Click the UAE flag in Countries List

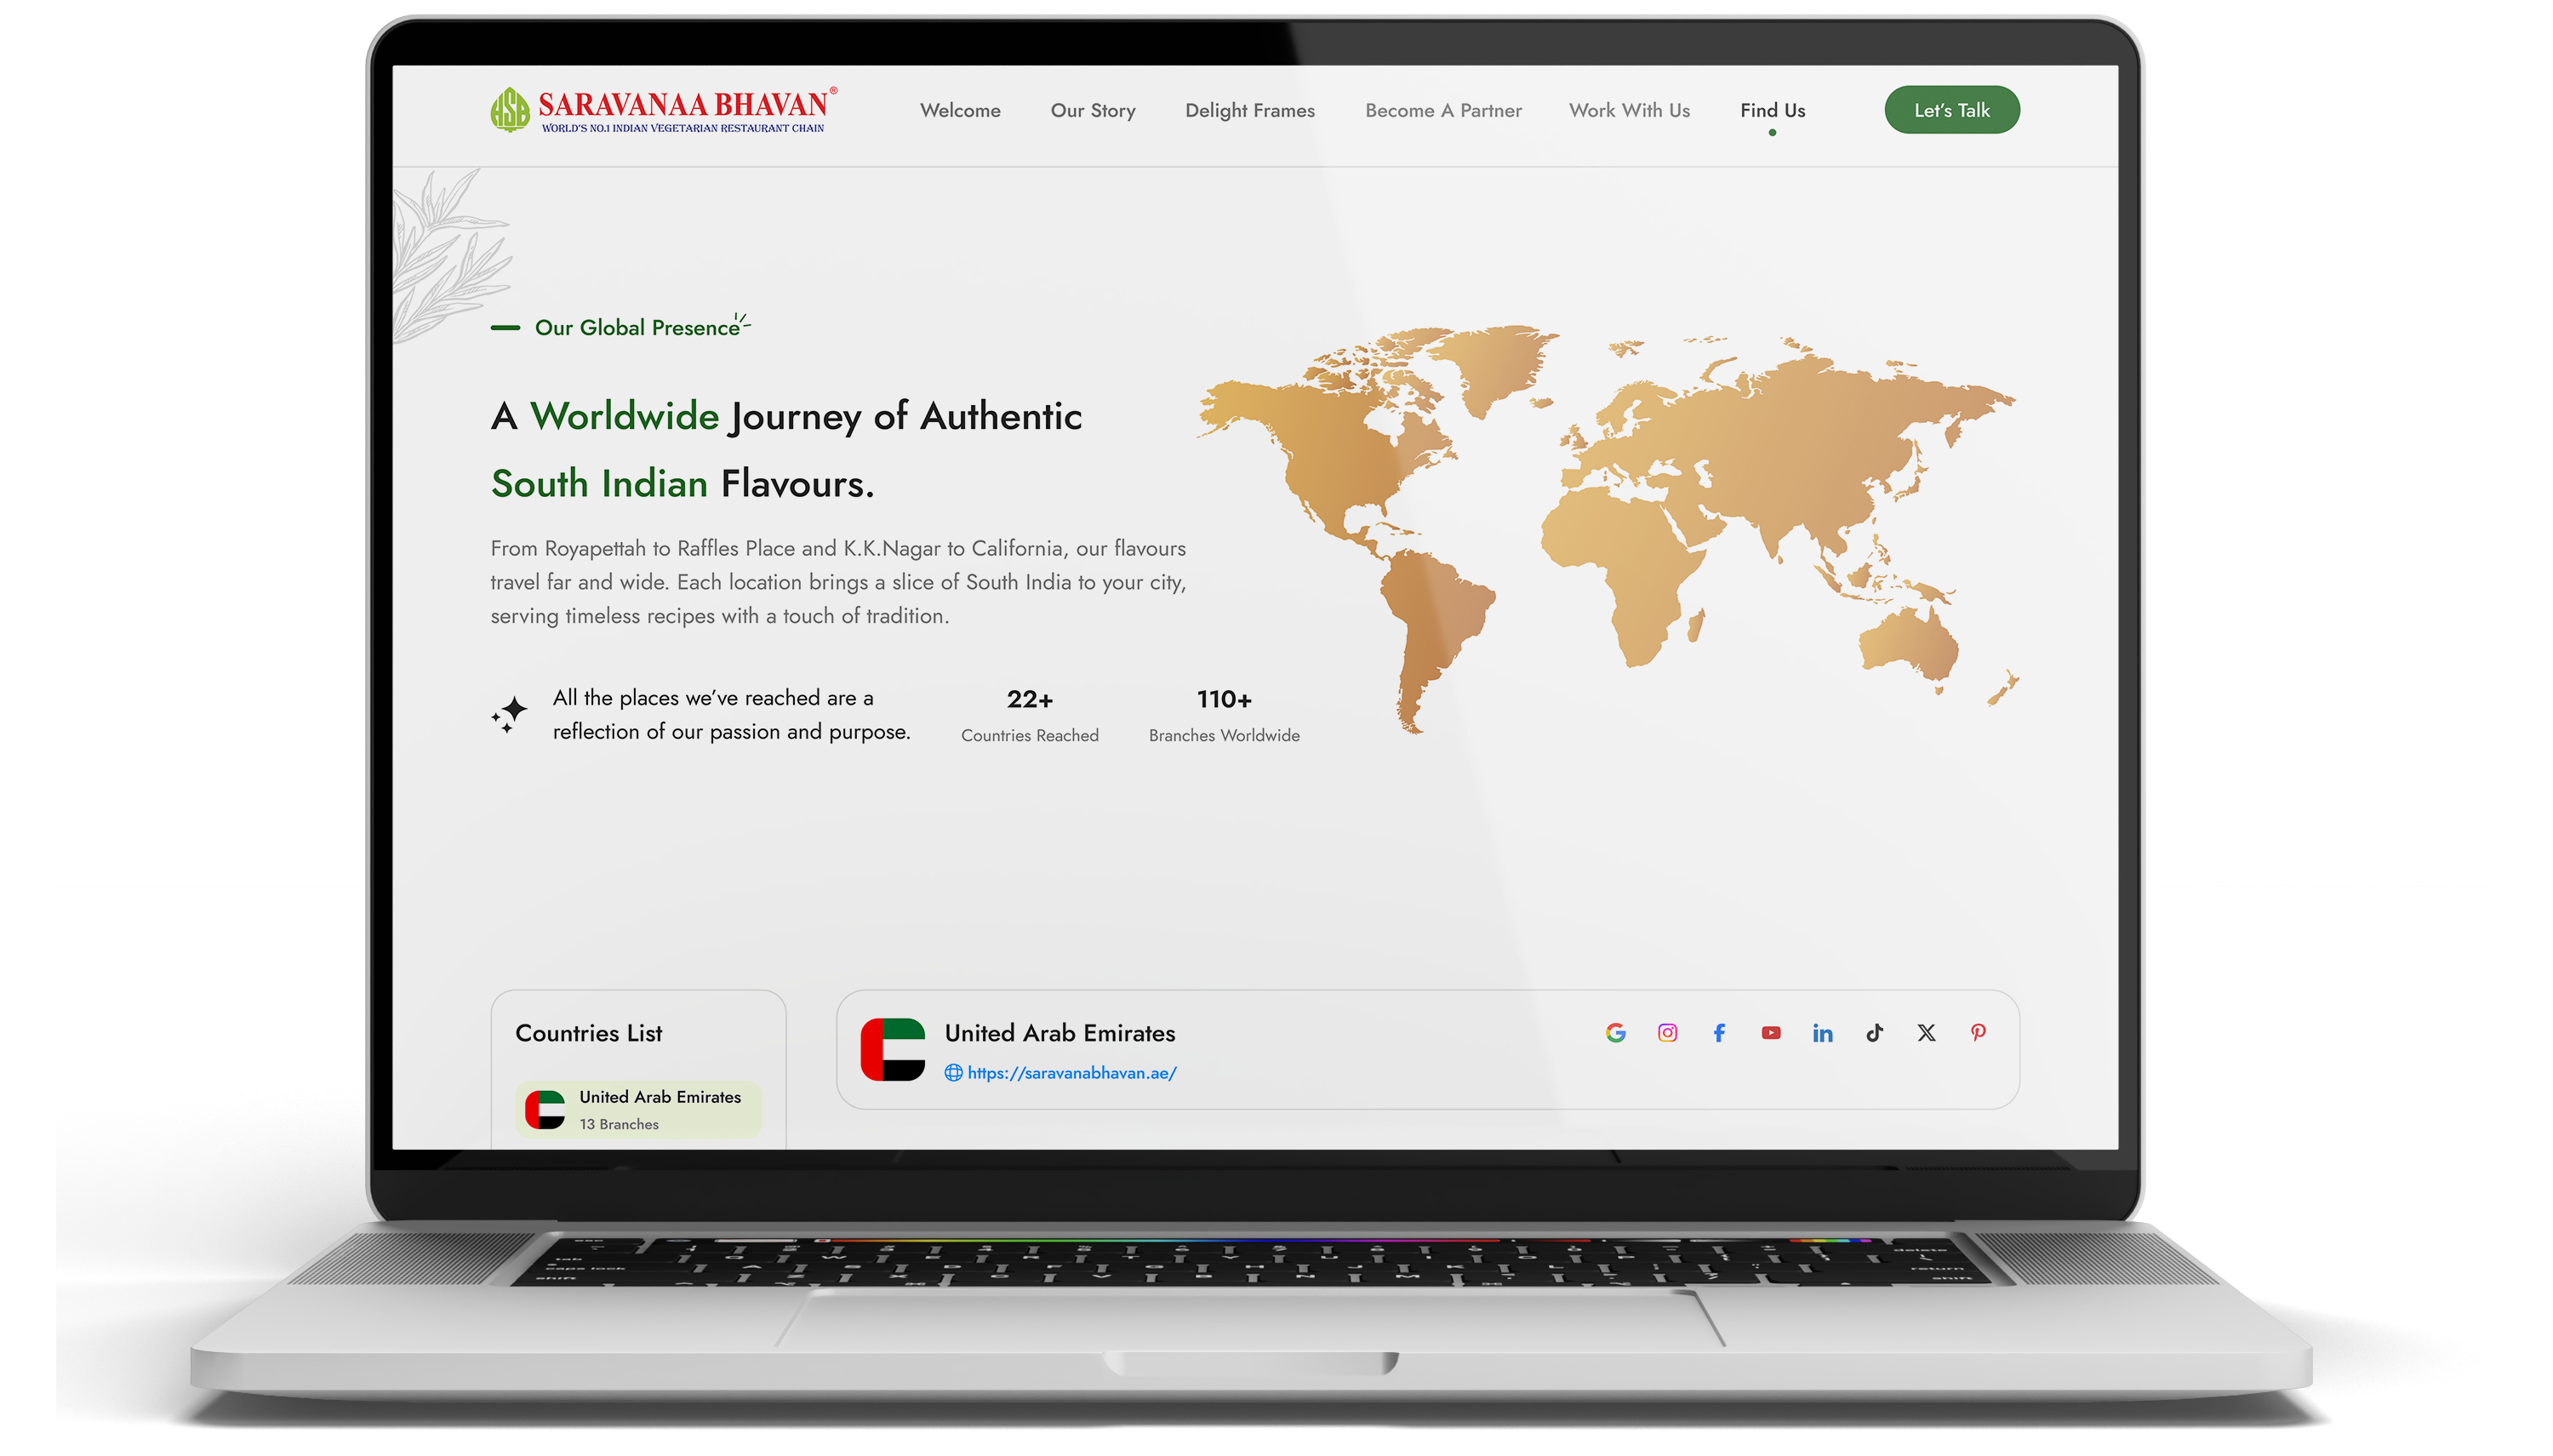click(x=545, y=1109)
